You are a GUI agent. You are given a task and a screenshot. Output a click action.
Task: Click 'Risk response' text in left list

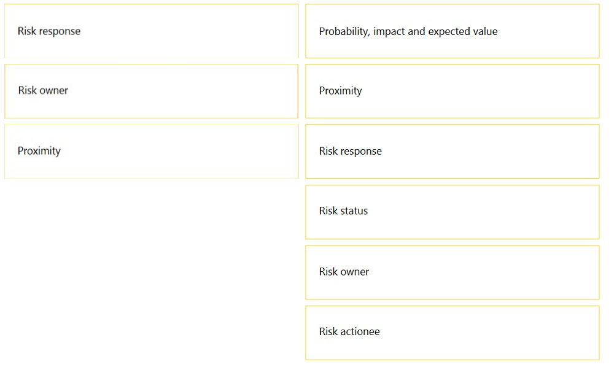coord(49,31)
